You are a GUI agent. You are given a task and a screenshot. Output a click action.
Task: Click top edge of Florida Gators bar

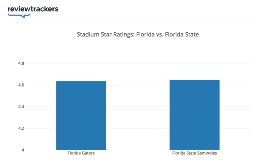[81, 81]
